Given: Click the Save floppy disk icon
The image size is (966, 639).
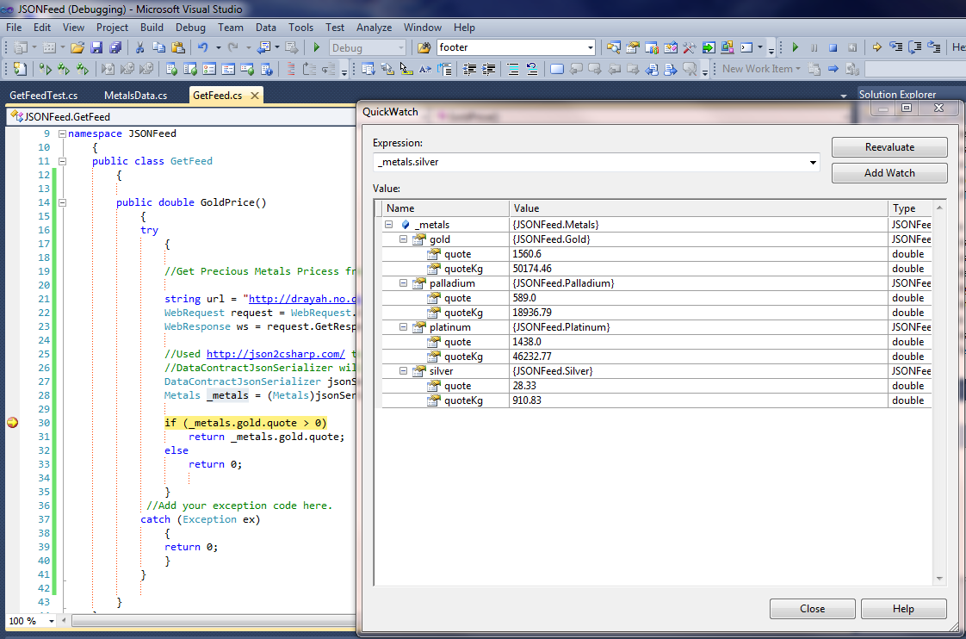Looking at the screenshot, I should (x=96, y=47).
